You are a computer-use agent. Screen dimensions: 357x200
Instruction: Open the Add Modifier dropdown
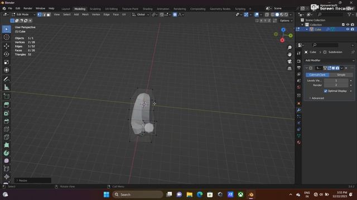point(330,61)
